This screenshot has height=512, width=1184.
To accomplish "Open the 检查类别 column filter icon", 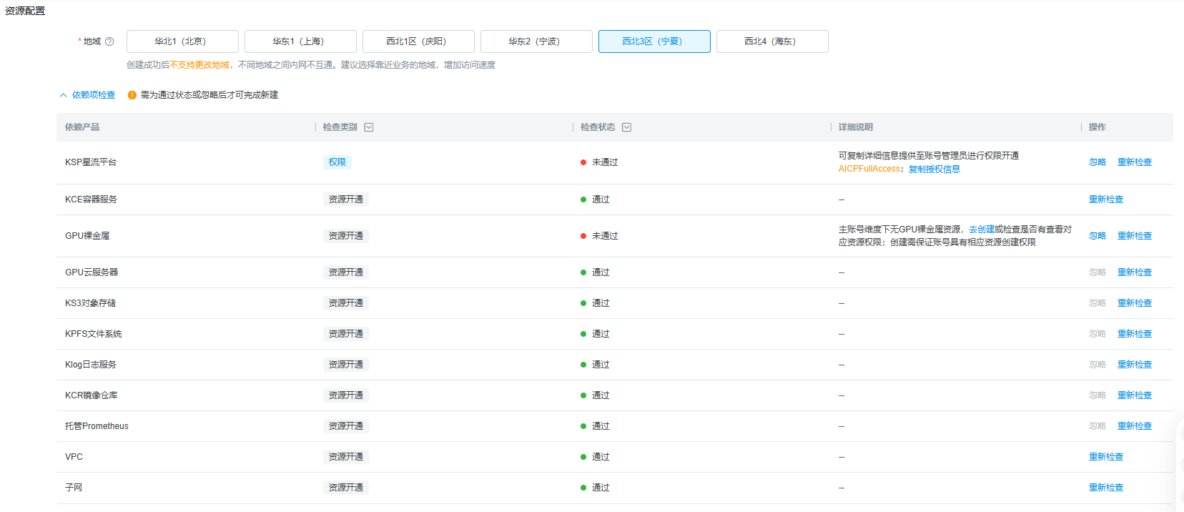I will (x=369, y=127).
